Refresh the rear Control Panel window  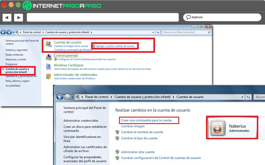pyautogui.click(x=158, y=32)
